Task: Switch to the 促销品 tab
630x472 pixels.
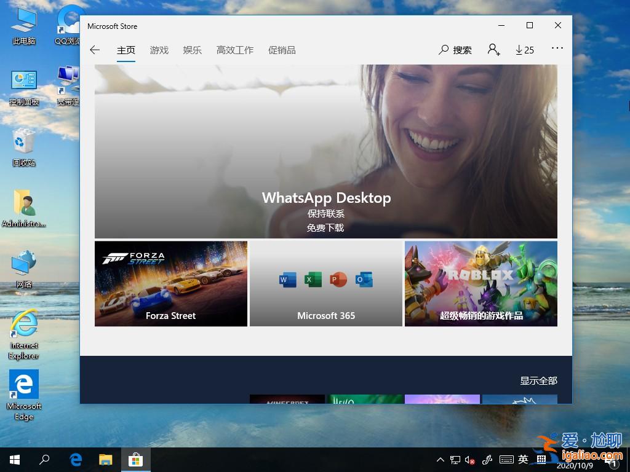Action: [x=282, y=50]
